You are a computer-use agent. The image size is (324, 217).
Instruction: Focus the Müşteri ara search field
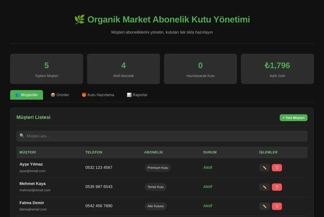[162, 136]
